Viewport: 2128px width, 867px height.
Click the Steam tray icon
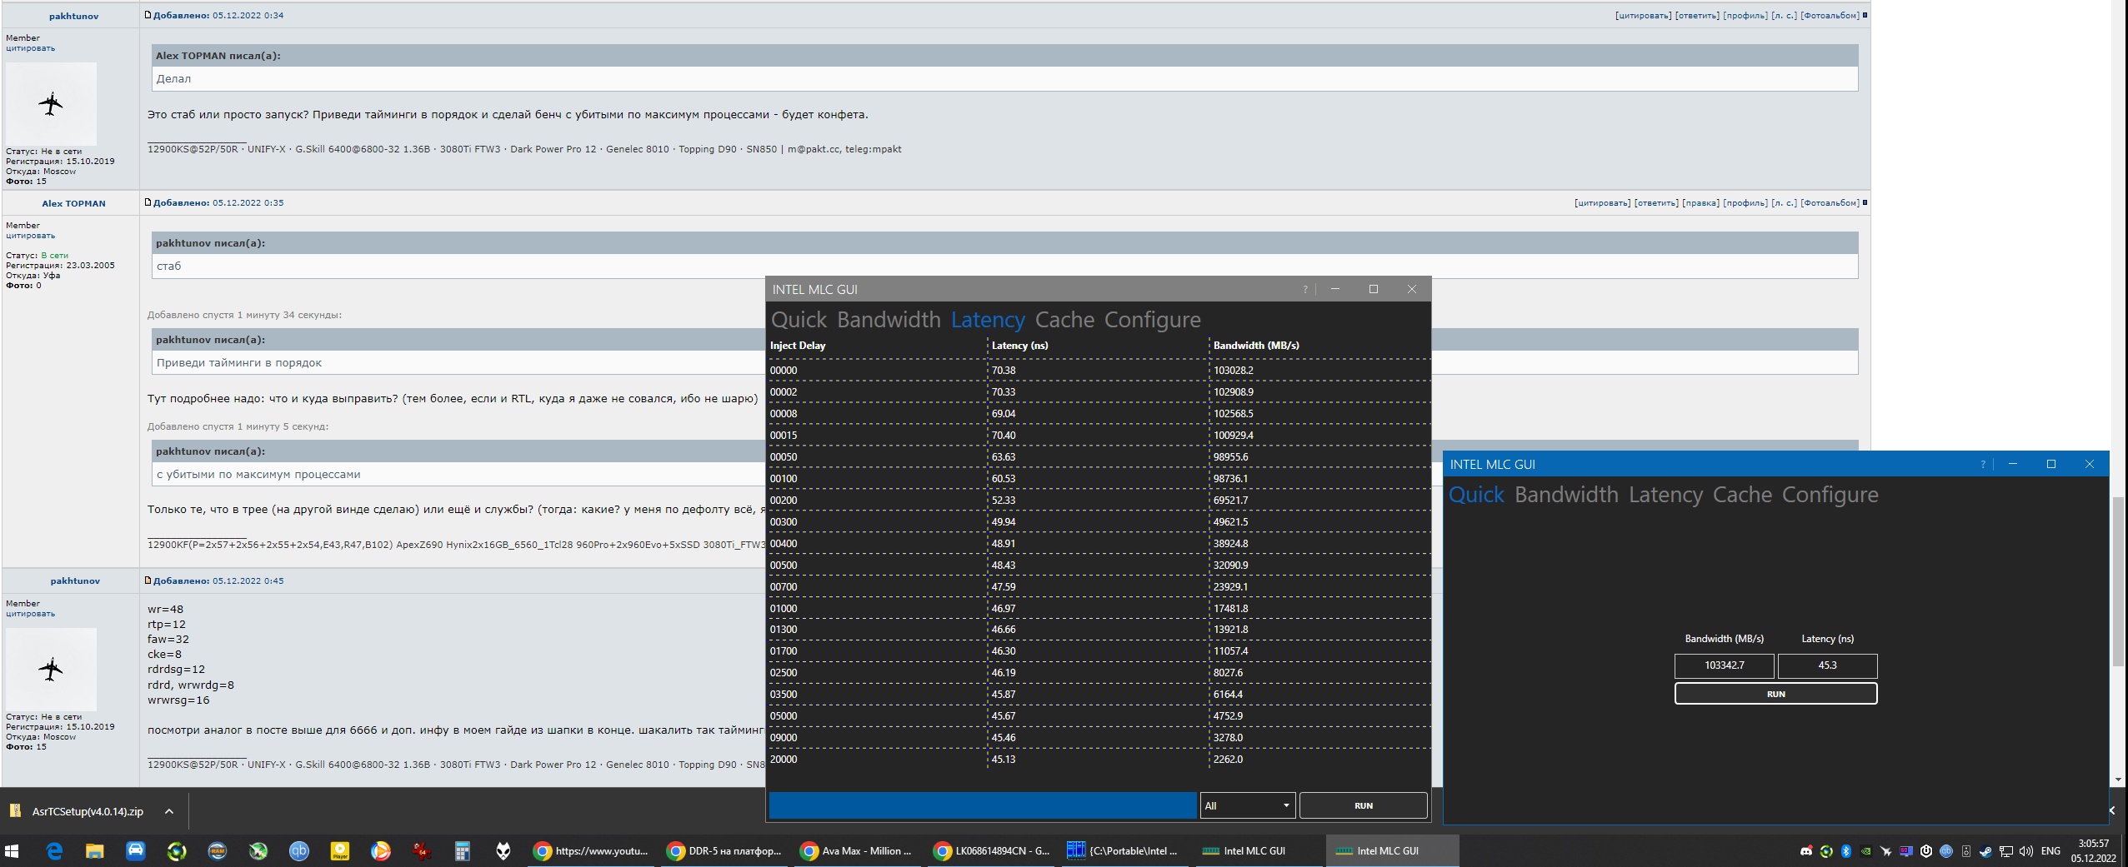coord(1985,851)
